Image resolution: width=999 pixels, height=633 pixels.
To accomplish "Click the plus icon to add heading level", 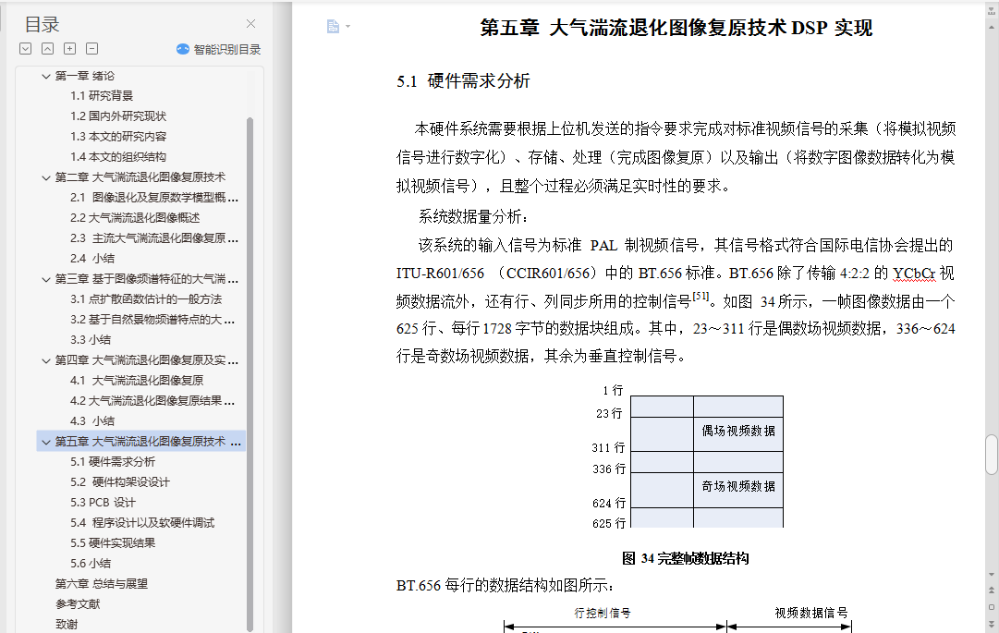I will click(x=70, y=48).
